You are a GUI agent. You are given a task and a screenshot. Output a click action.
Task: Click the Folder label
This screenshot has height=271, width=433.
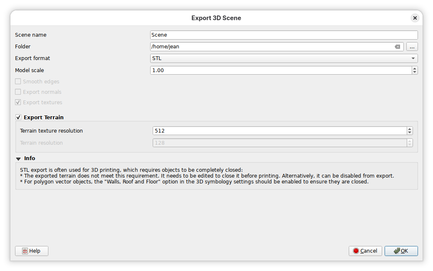[23, 47]
